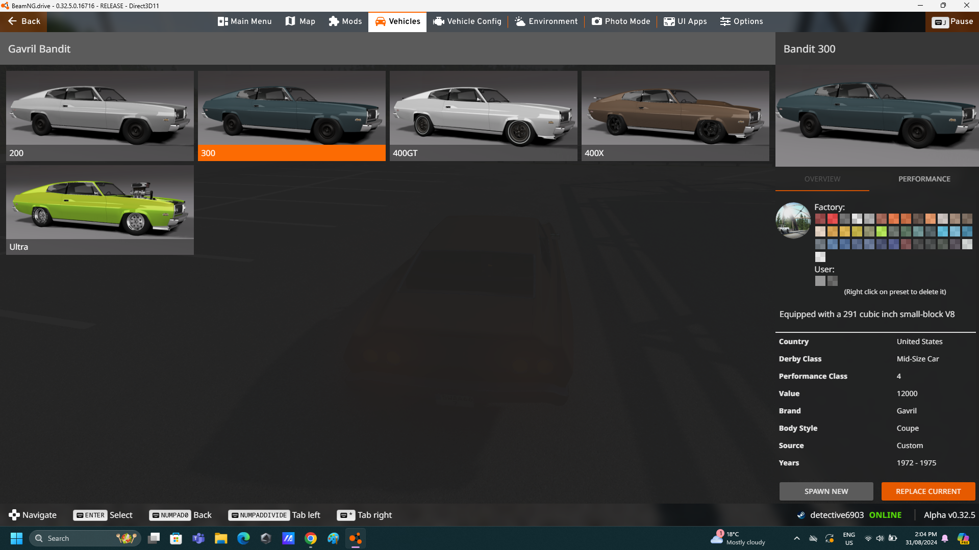The width and height of the screenshot is (979, 550).
Task: Click the SPAWN NEW button
Action: point(826,491)
